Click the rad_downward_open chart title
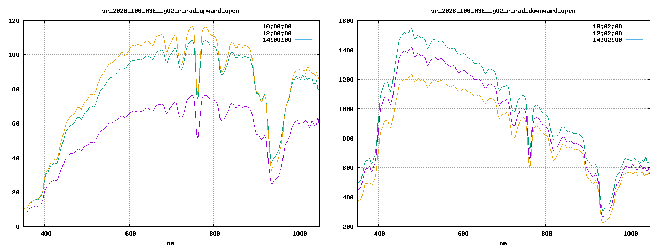The image size is (661, 248). point(503,11)
